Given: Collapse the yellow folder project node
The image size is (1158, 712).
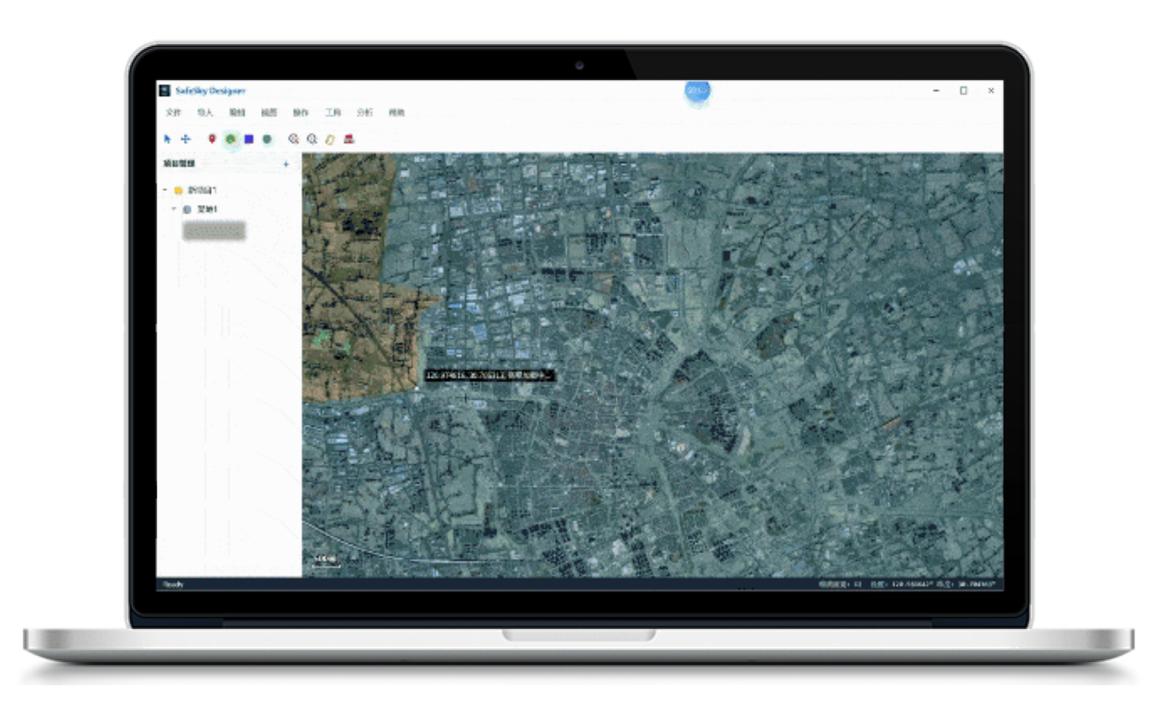Looking at the screenshot, I should click(x=165, y=190).
